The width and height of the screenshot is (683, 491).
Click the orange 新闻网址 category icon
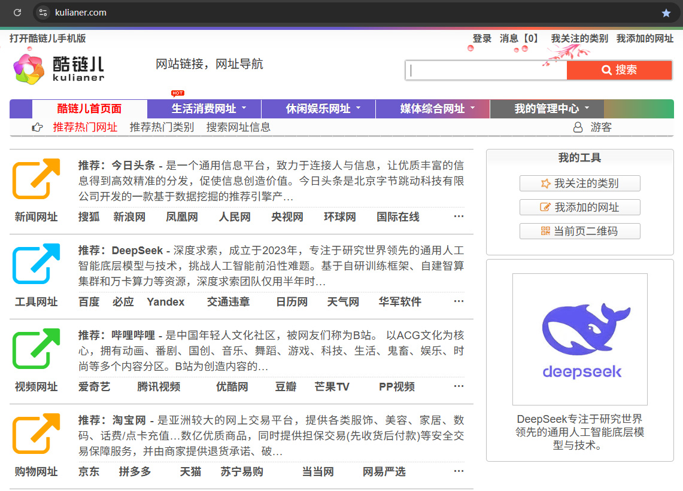(x=36, y=178)
